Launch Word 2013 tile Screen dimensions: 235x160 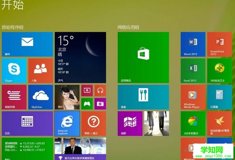tap(193, 44)
